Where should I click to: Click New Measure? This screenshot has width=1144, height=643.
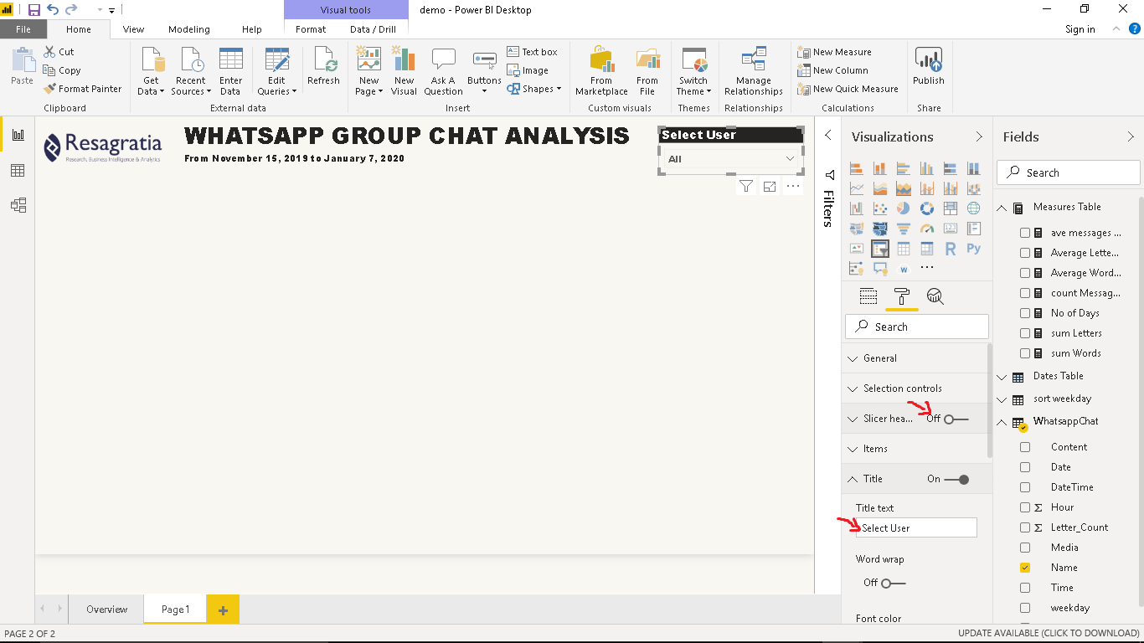(x=835, y=52)
